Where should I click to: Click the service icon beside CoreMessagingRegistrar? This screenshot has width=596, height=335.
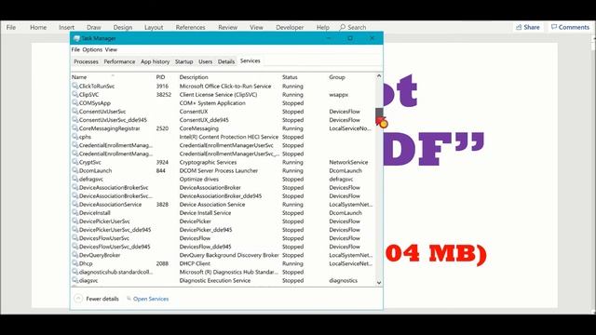[74, 128]
